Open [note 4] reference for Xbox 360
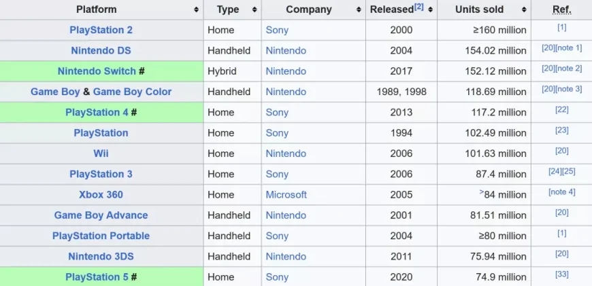The image size is (592, 286). tap(561, 192)
